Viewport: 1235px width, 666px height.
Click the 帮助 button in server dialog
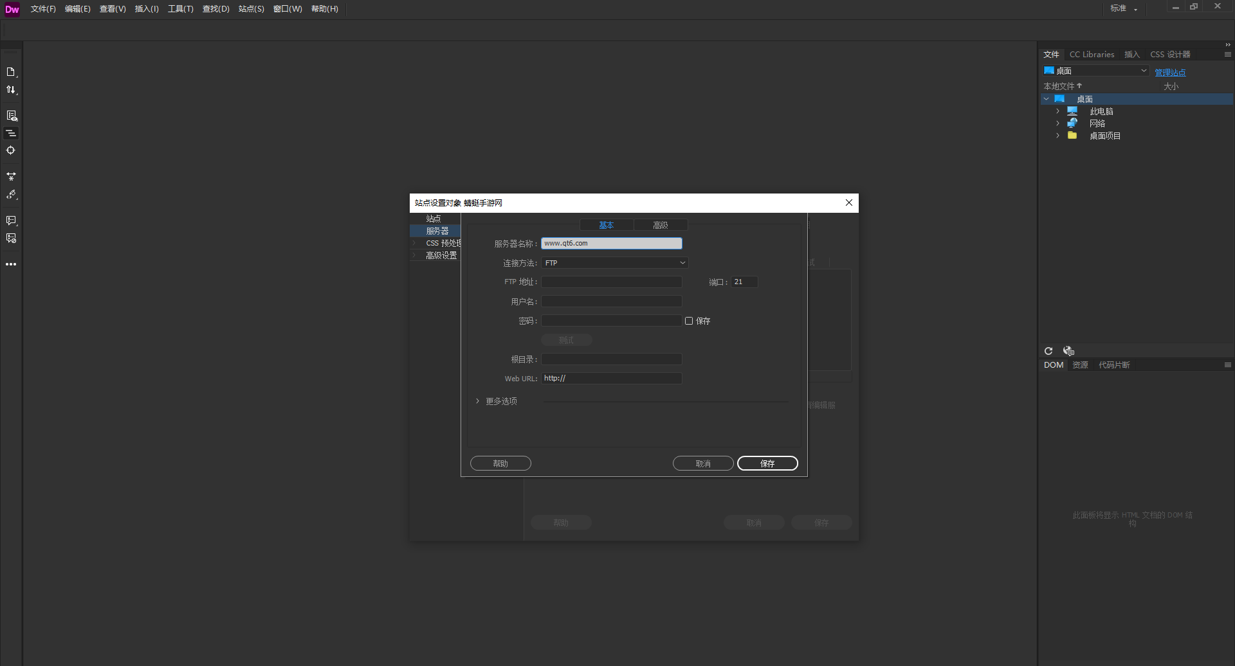[x=500, y=464]
